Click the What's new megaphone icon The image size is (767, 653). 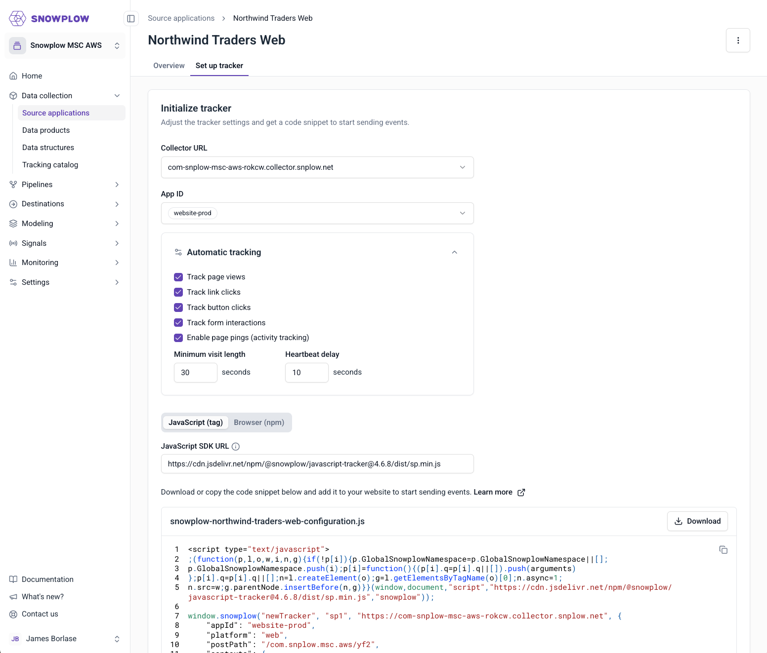(x=13, y=597)
